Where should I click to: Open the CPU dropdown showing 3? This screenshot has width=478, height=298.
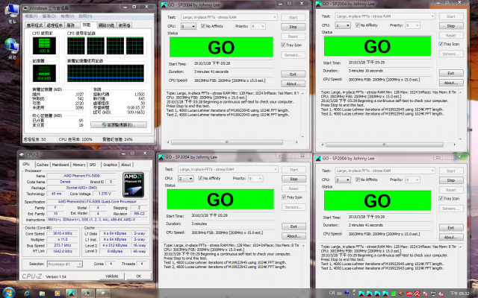[343, 180]
